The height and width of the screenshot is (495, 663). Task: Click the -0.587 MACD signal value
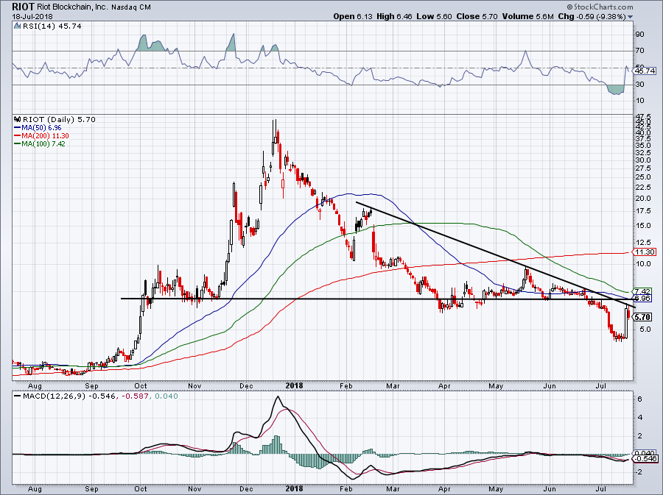click(x=136, y=396)
